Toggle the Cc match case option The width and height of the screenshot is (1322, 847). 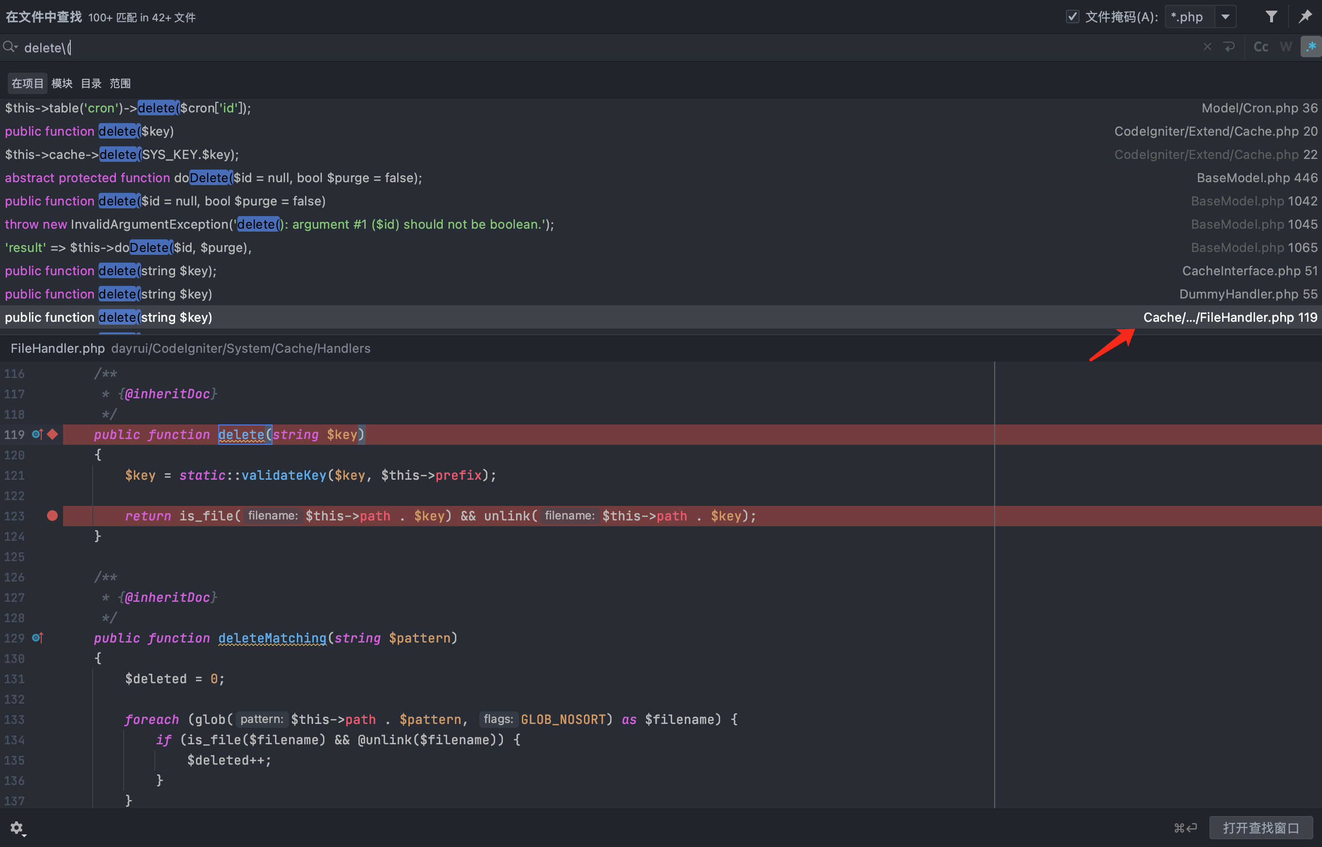pyautogui.click(x=1260, y=47)
